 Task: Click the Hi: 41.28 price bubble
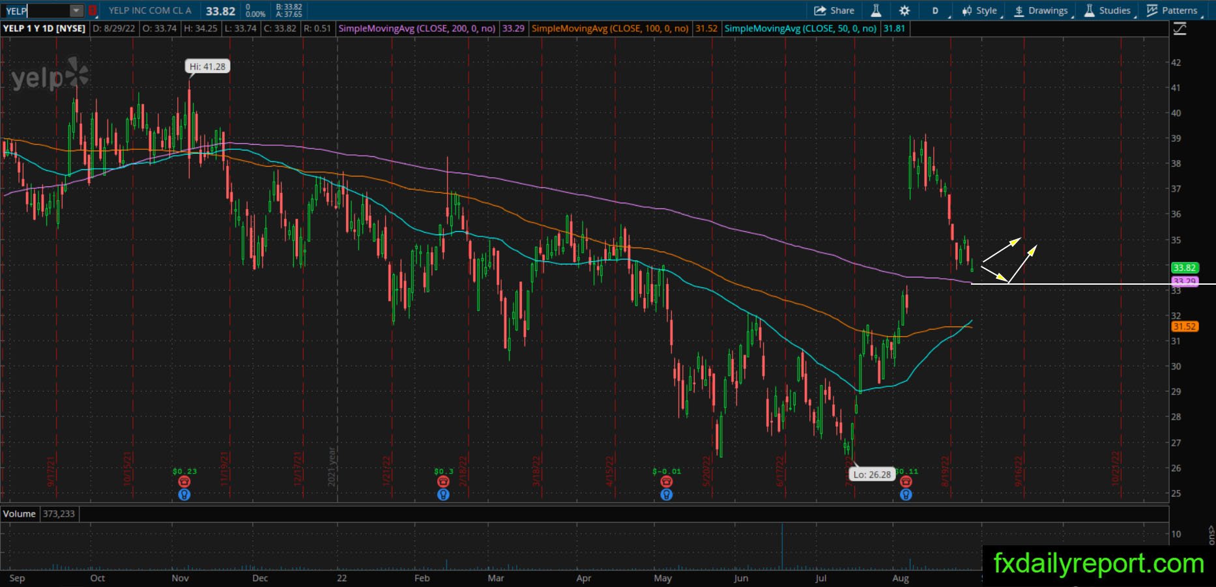pyautogui.click(x=207, y=66)
